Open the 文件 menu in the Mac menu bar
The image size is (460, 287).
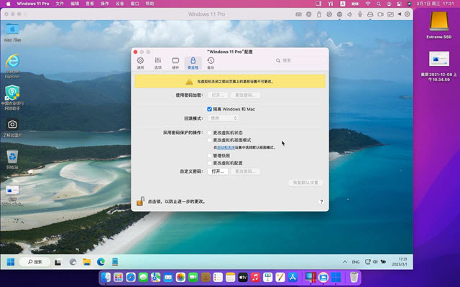pyautogui.click(x=60, y=4)
